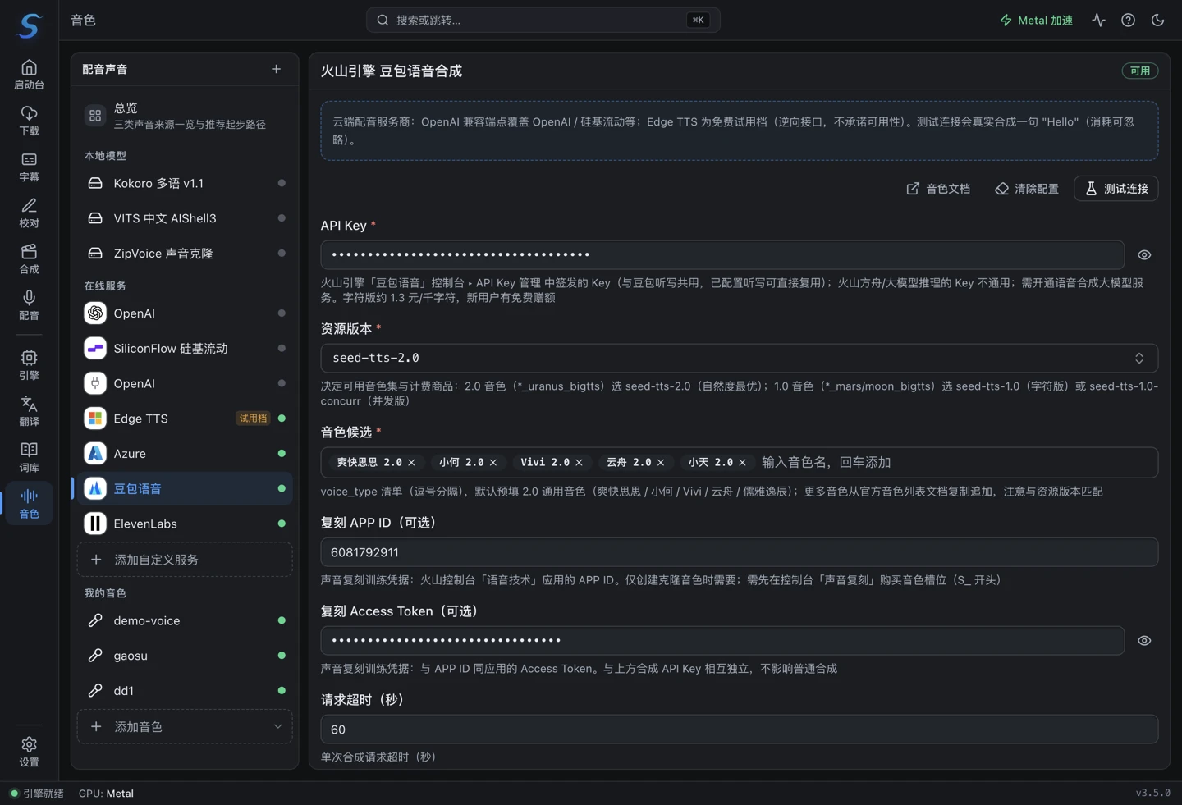1182x805 pixels.
Task: Click 添加自定义服务 to add a custom service
Action: tap(185, 560)
